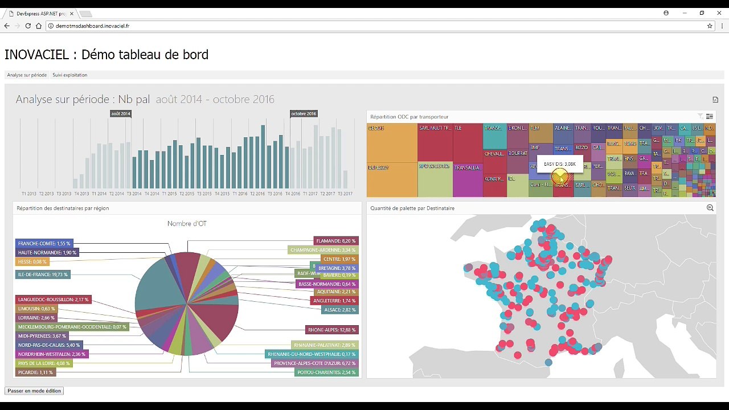Switch to Suivi exploitation tab
This screenshot has height=410, width=729.
[x=70, y=75]
